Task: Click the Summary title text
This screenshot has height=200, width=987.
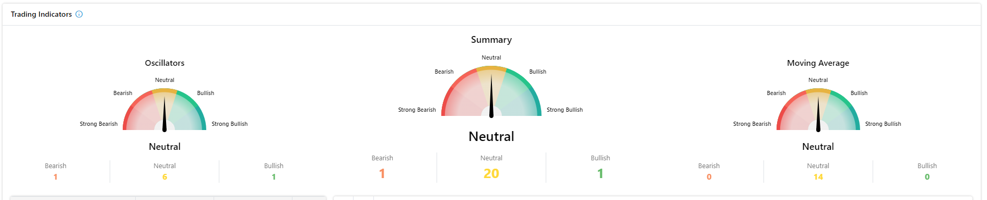Action: (491, 40)
